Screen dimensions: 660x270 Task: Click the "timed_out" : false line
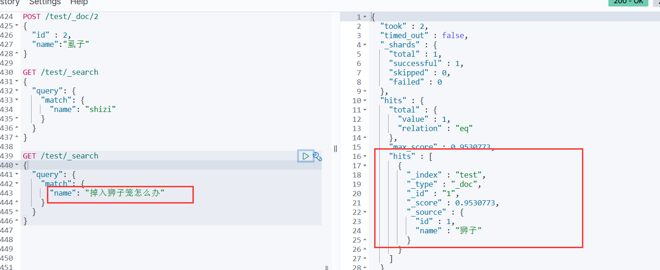click(424, 35)
